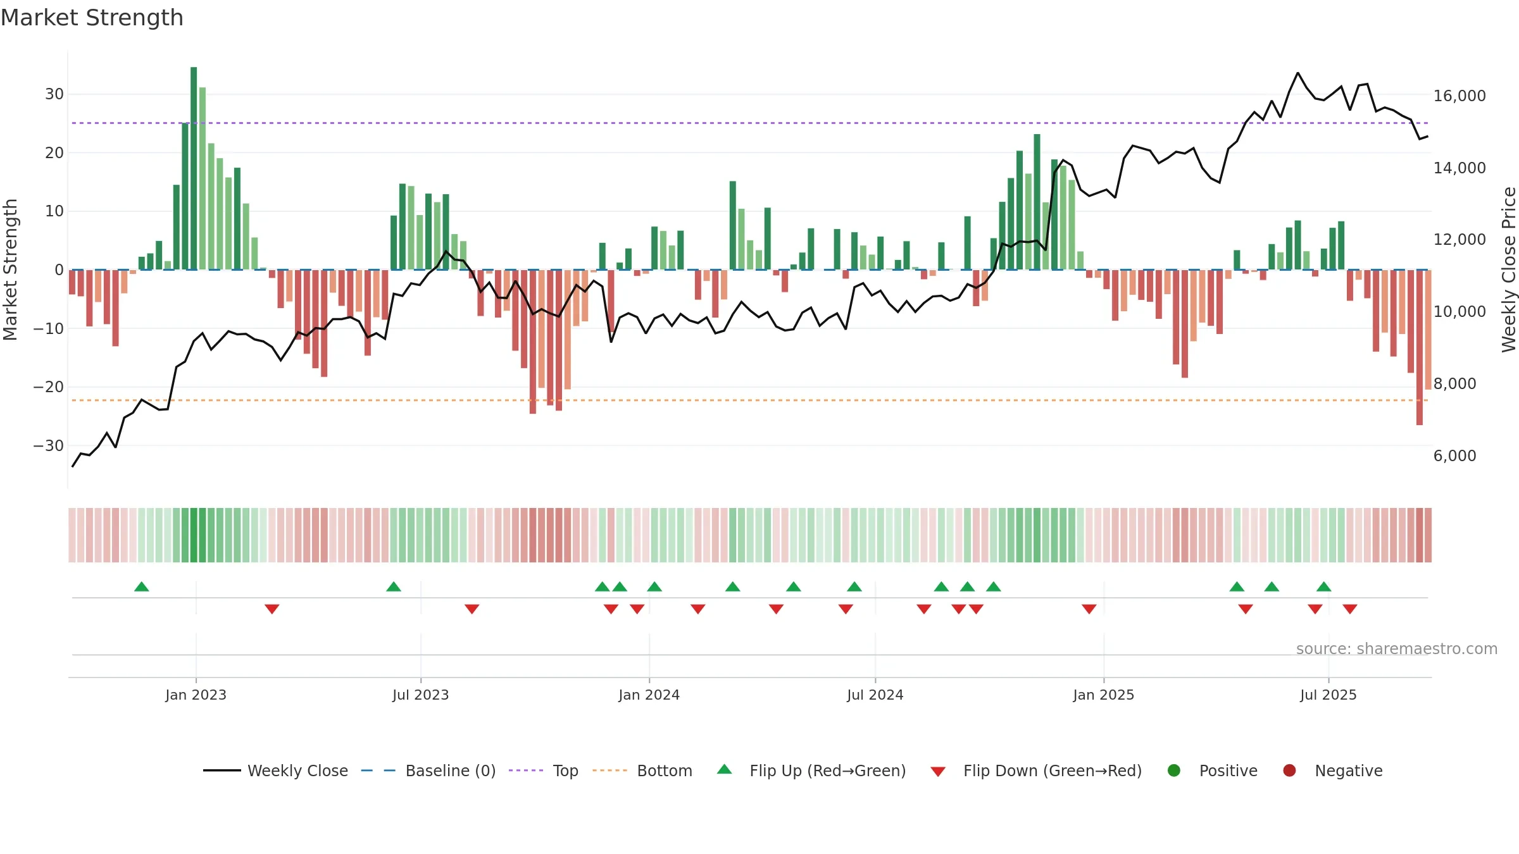The height and width of the screenshot is (854, 1519).
Task: Click the first flip-down triangle after Jan 2023
Action: point(272,609)
